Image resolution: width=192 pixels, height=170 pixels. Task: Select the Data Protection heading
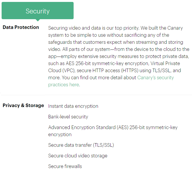point(21,27)
